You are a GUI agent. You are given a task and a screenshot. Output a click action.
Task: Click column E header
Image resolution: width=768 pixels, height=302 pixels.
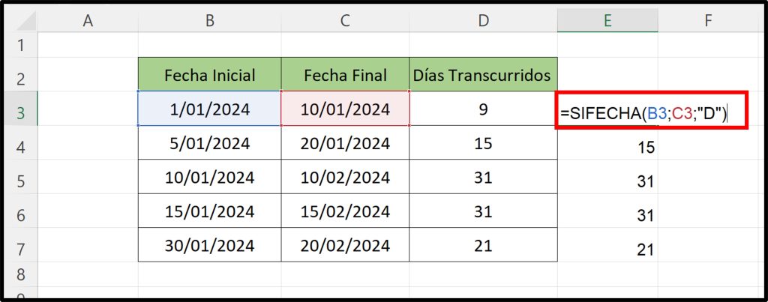pyautogui.click(x=607, y=22)
